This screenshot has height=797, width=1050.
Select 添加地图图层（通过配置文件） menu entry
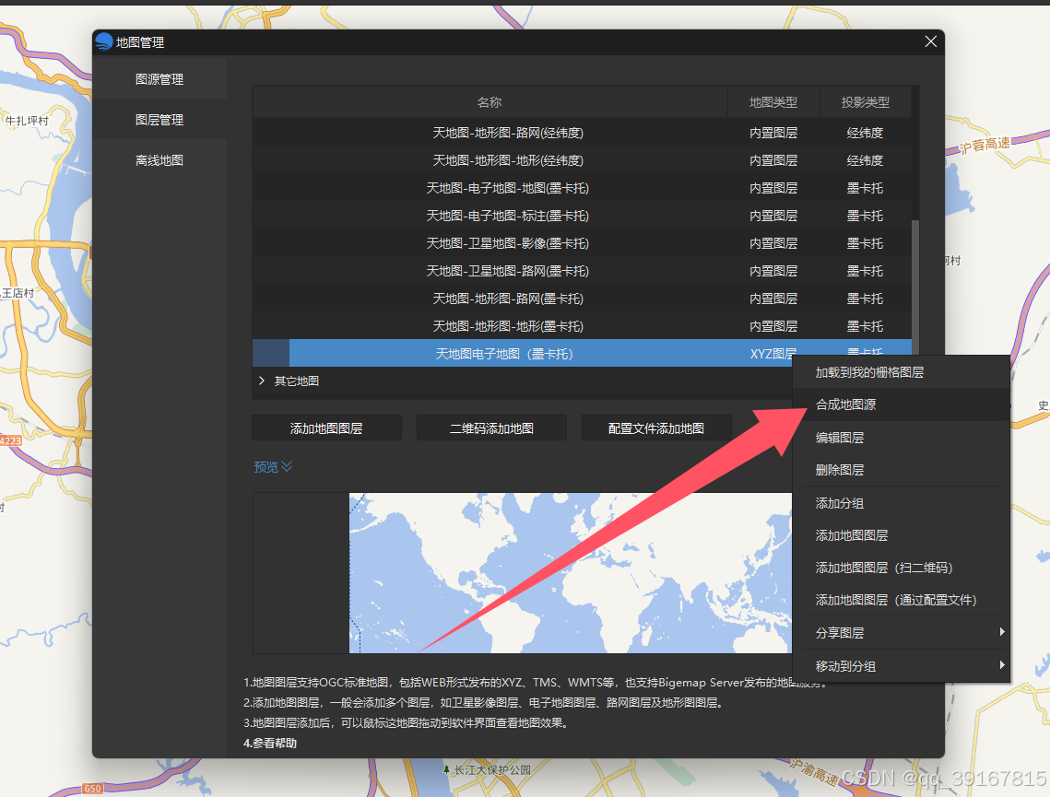[x=901, y=600]
